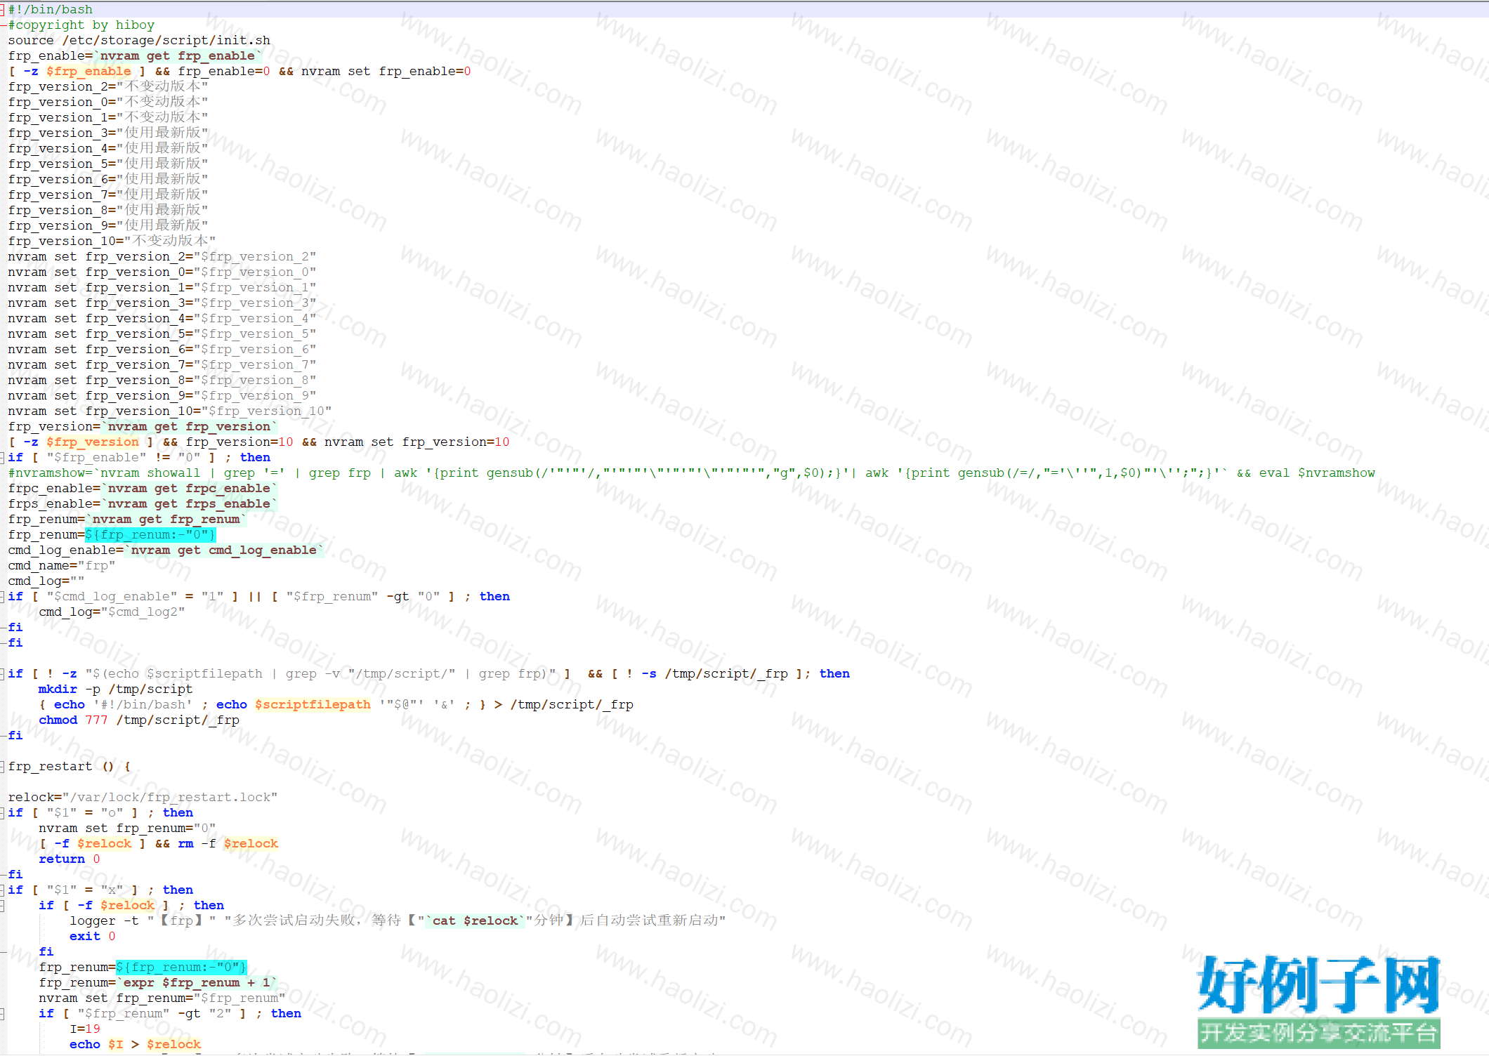
Task: Click 'rm -f $relock' command
Action: click(x=228, y=843)
